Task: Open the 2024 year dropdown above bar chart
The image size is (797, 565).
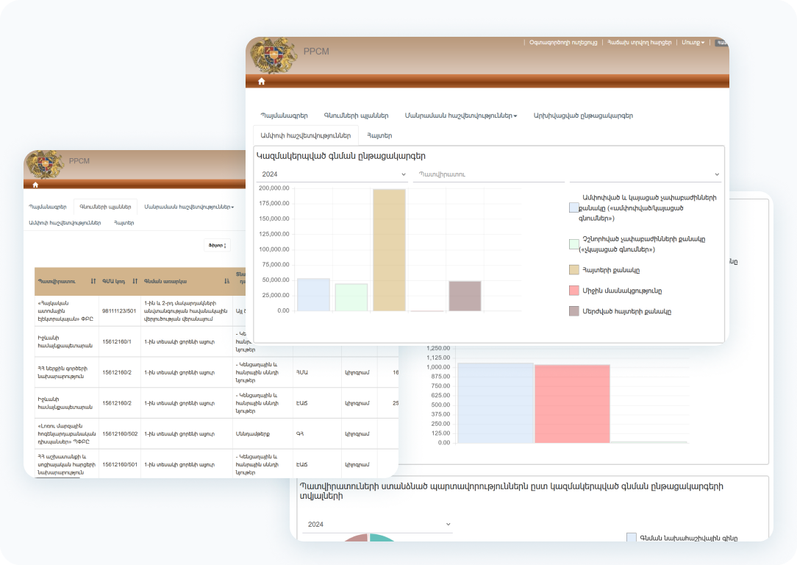Action: click(x=332, y=174)
